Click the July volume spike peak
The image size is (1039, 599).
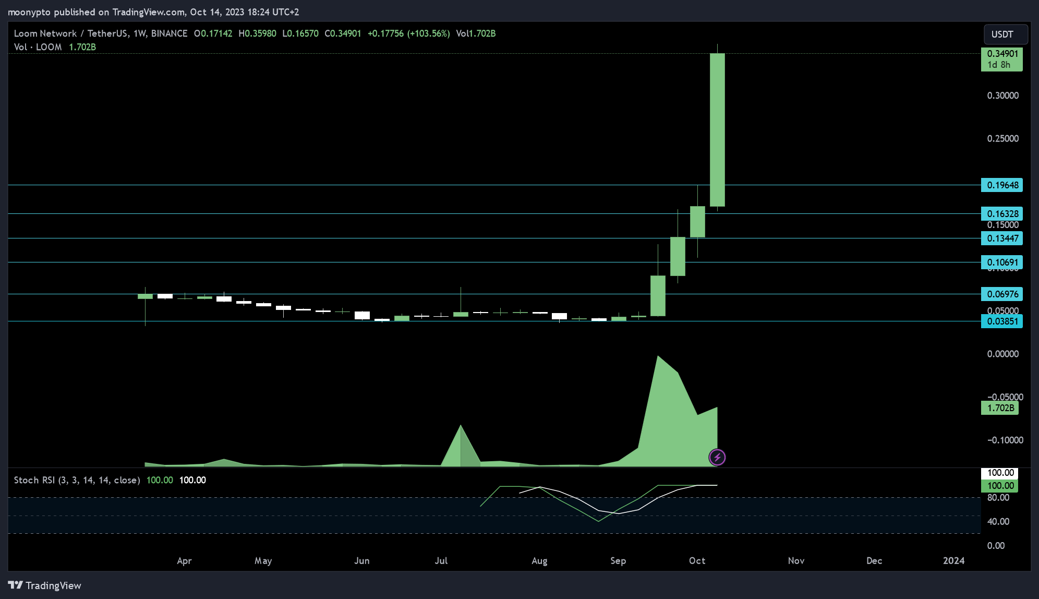(x=461, y=426)
